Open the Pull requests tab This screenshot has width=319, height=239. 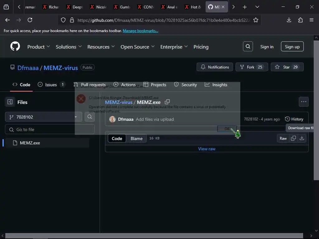point(90,85)
